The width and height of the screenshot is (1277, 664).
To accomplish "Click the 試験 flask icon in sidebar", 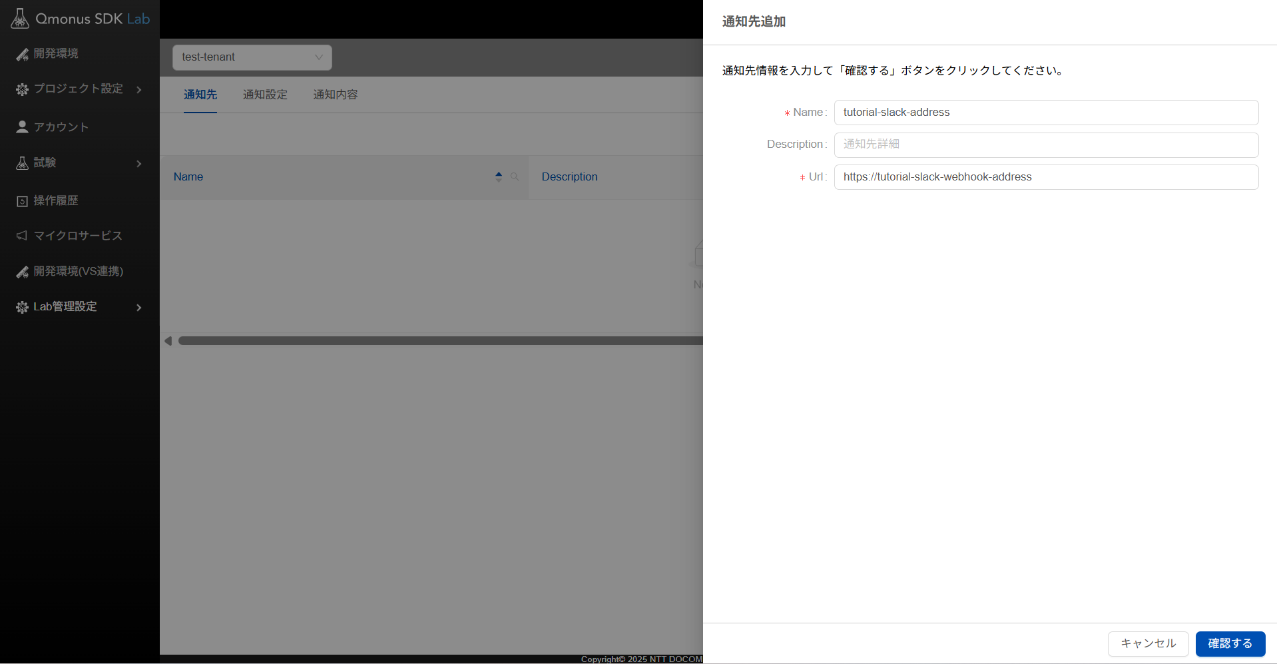I will click(22, 163).
